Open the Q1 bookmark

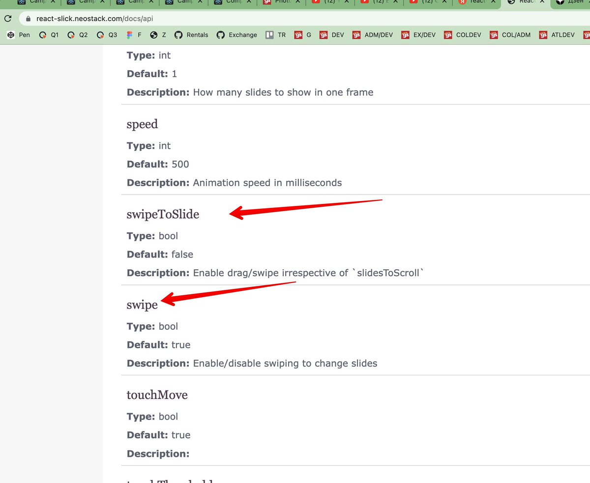(x=49, y=35)
